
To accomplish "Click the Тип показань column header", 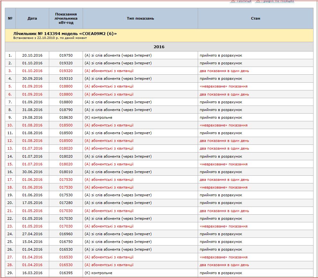I will coord(140,18).
